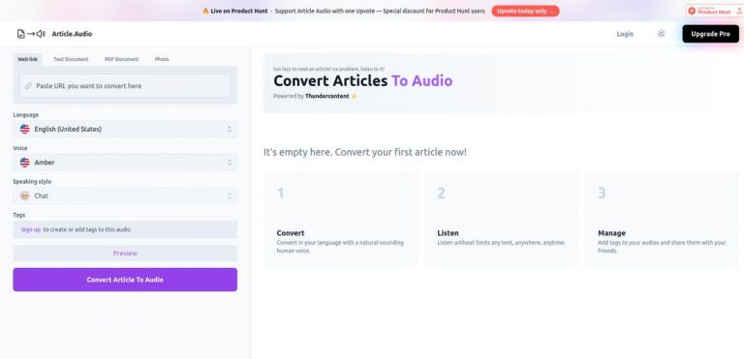Click the Article.Audio brand name
This screenshot has height=359, width=744.
[72, 34]
